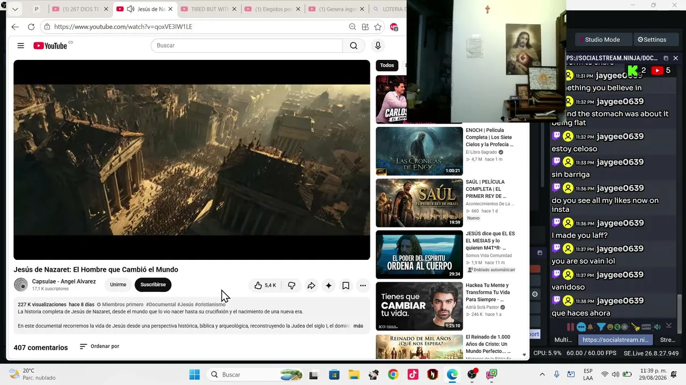
Task: Toggle the speaker mute icon in chat dock
Action: click(x=657, y=327)
